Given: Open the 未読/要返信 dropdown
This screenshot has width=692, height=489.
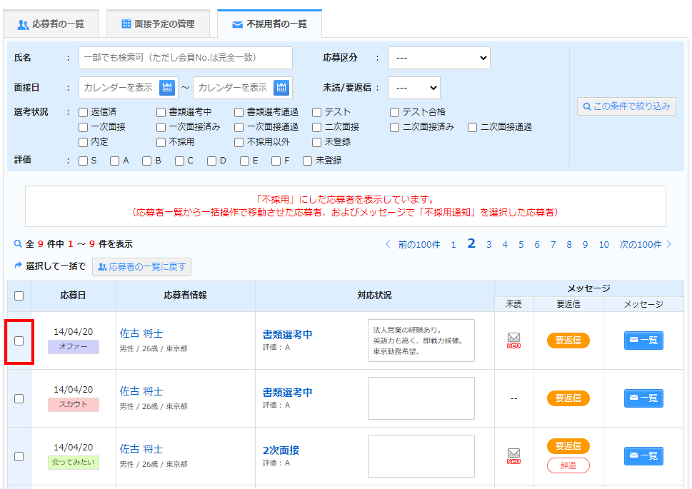Looking at the screenshot, I should 414,88.
